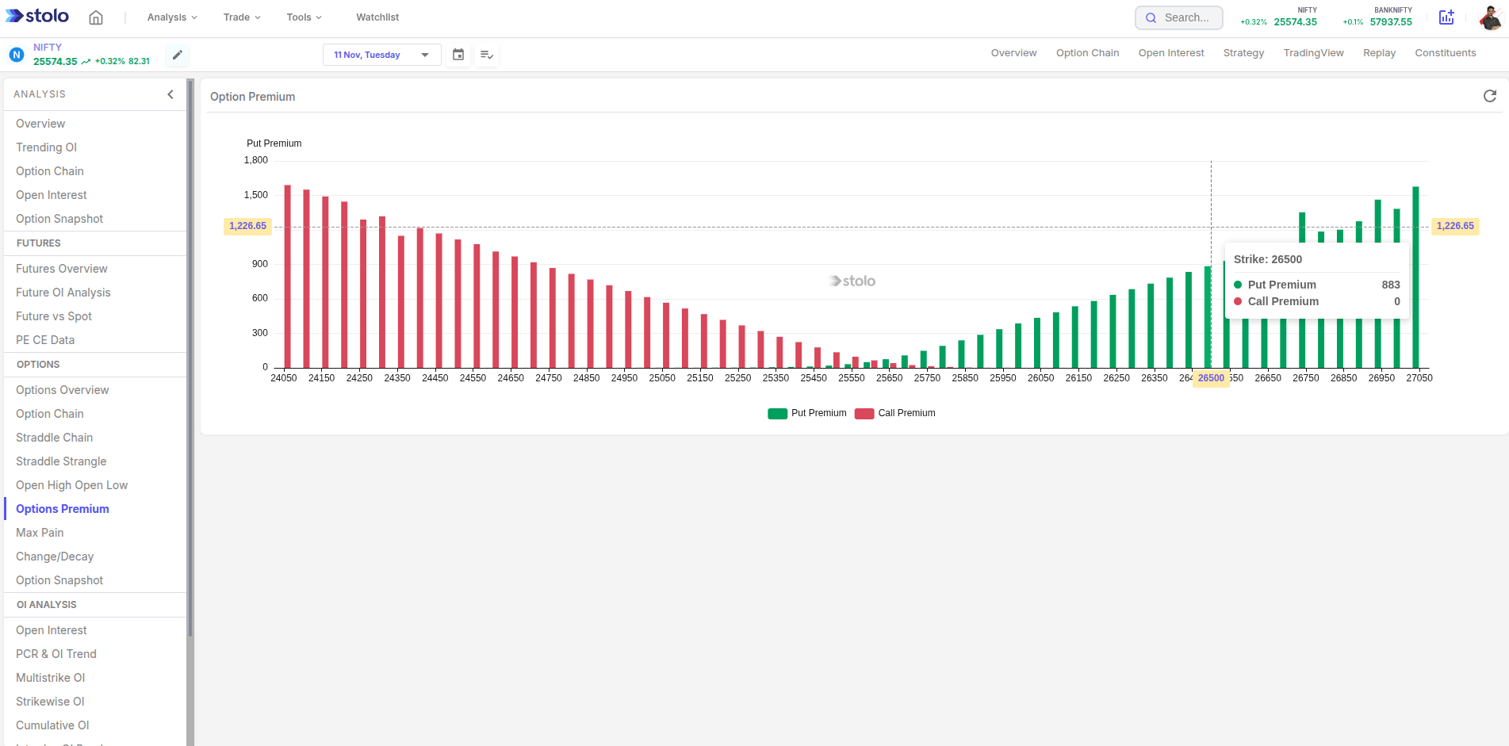
Task: Open the search bar with magnifier icon
Action: pos(1178,17)
